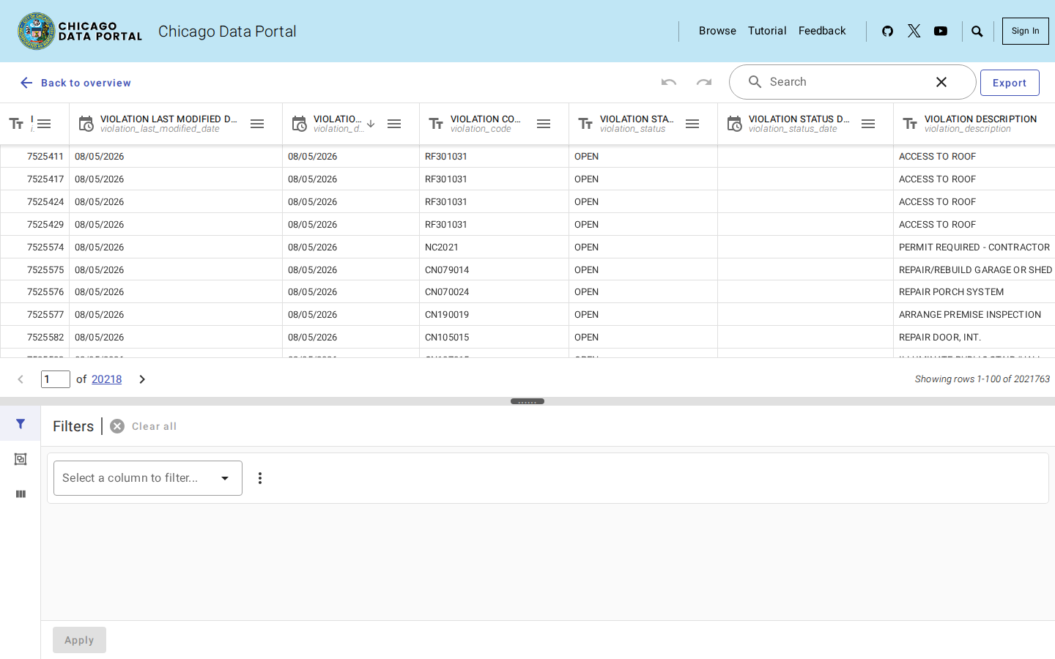Select ARRANGE PREMISE INSPECTION cell
The height and width of the screenshot is (659, 1055).
tap(974, 314)
